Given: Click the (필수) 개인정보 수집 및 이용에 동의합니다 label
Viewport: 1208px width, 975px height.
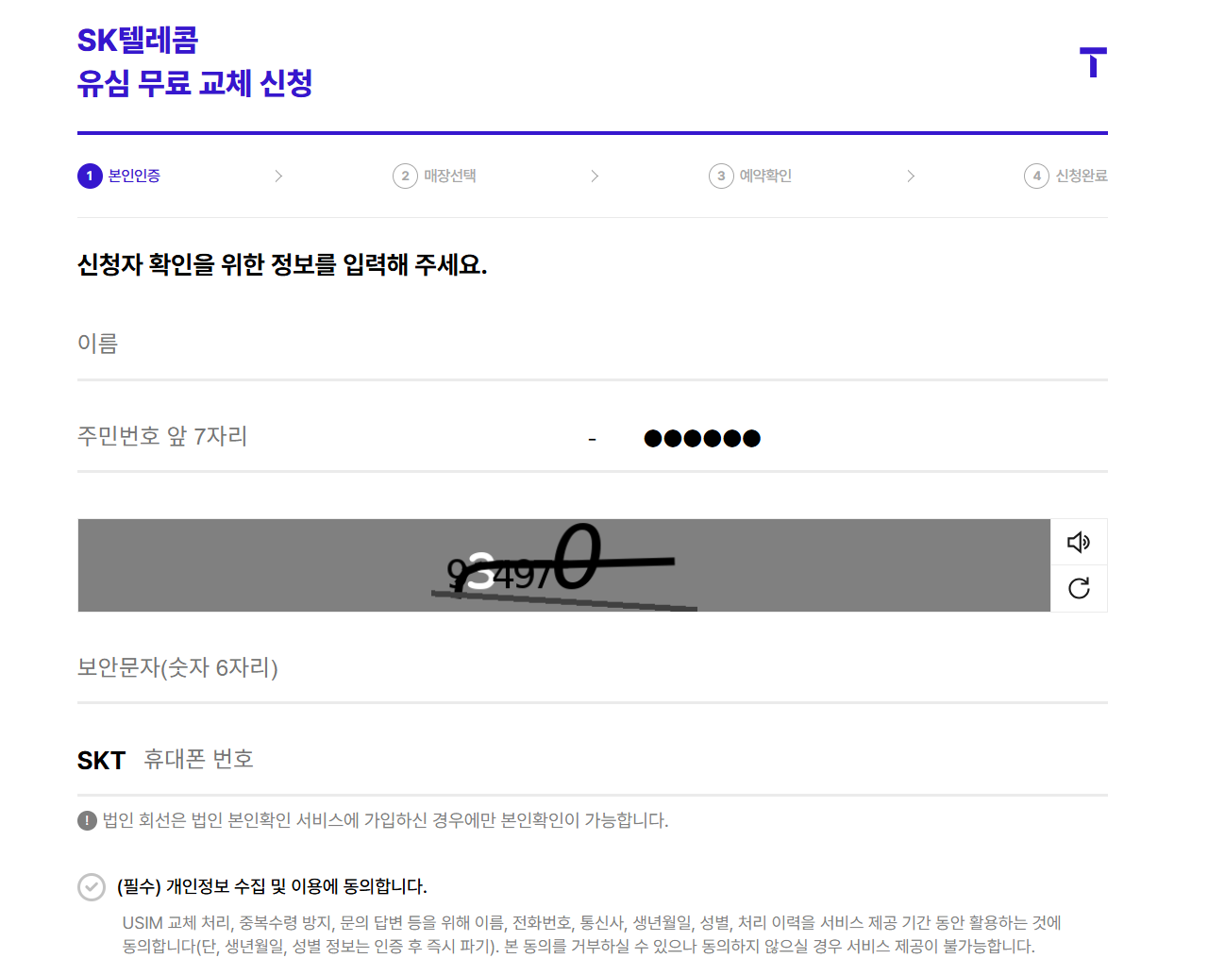Looking at the screenshot, I should click(x=273, y=886).
